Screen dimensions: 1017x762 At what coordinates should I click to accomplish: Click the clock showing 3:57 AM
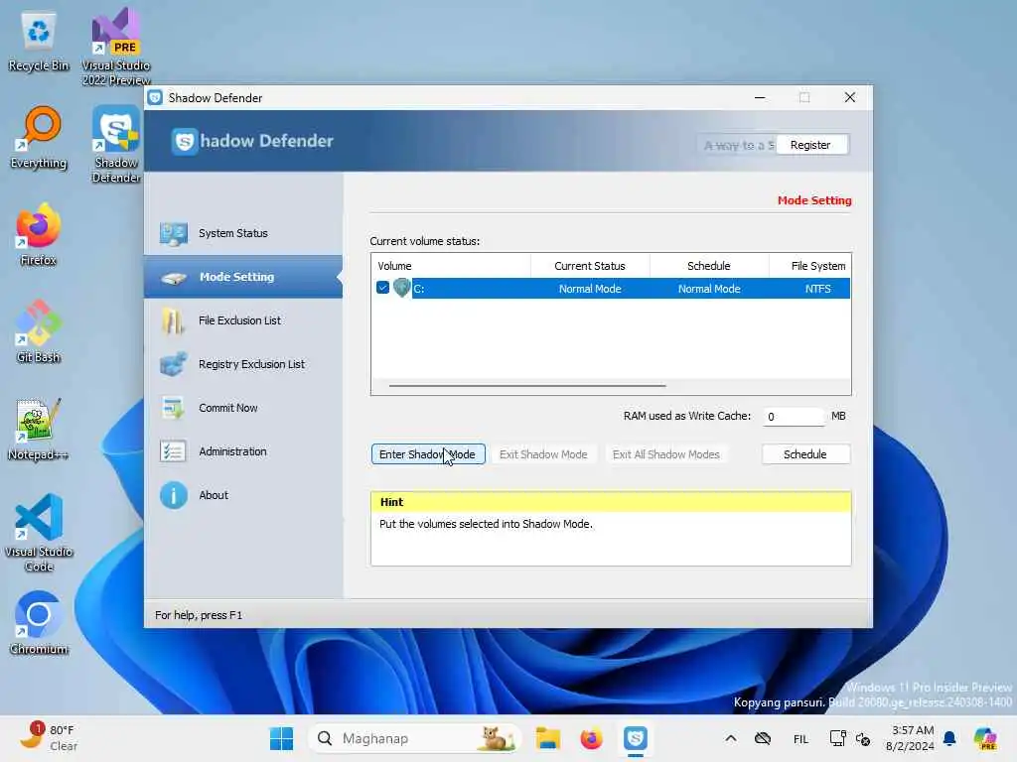[912, 738]
